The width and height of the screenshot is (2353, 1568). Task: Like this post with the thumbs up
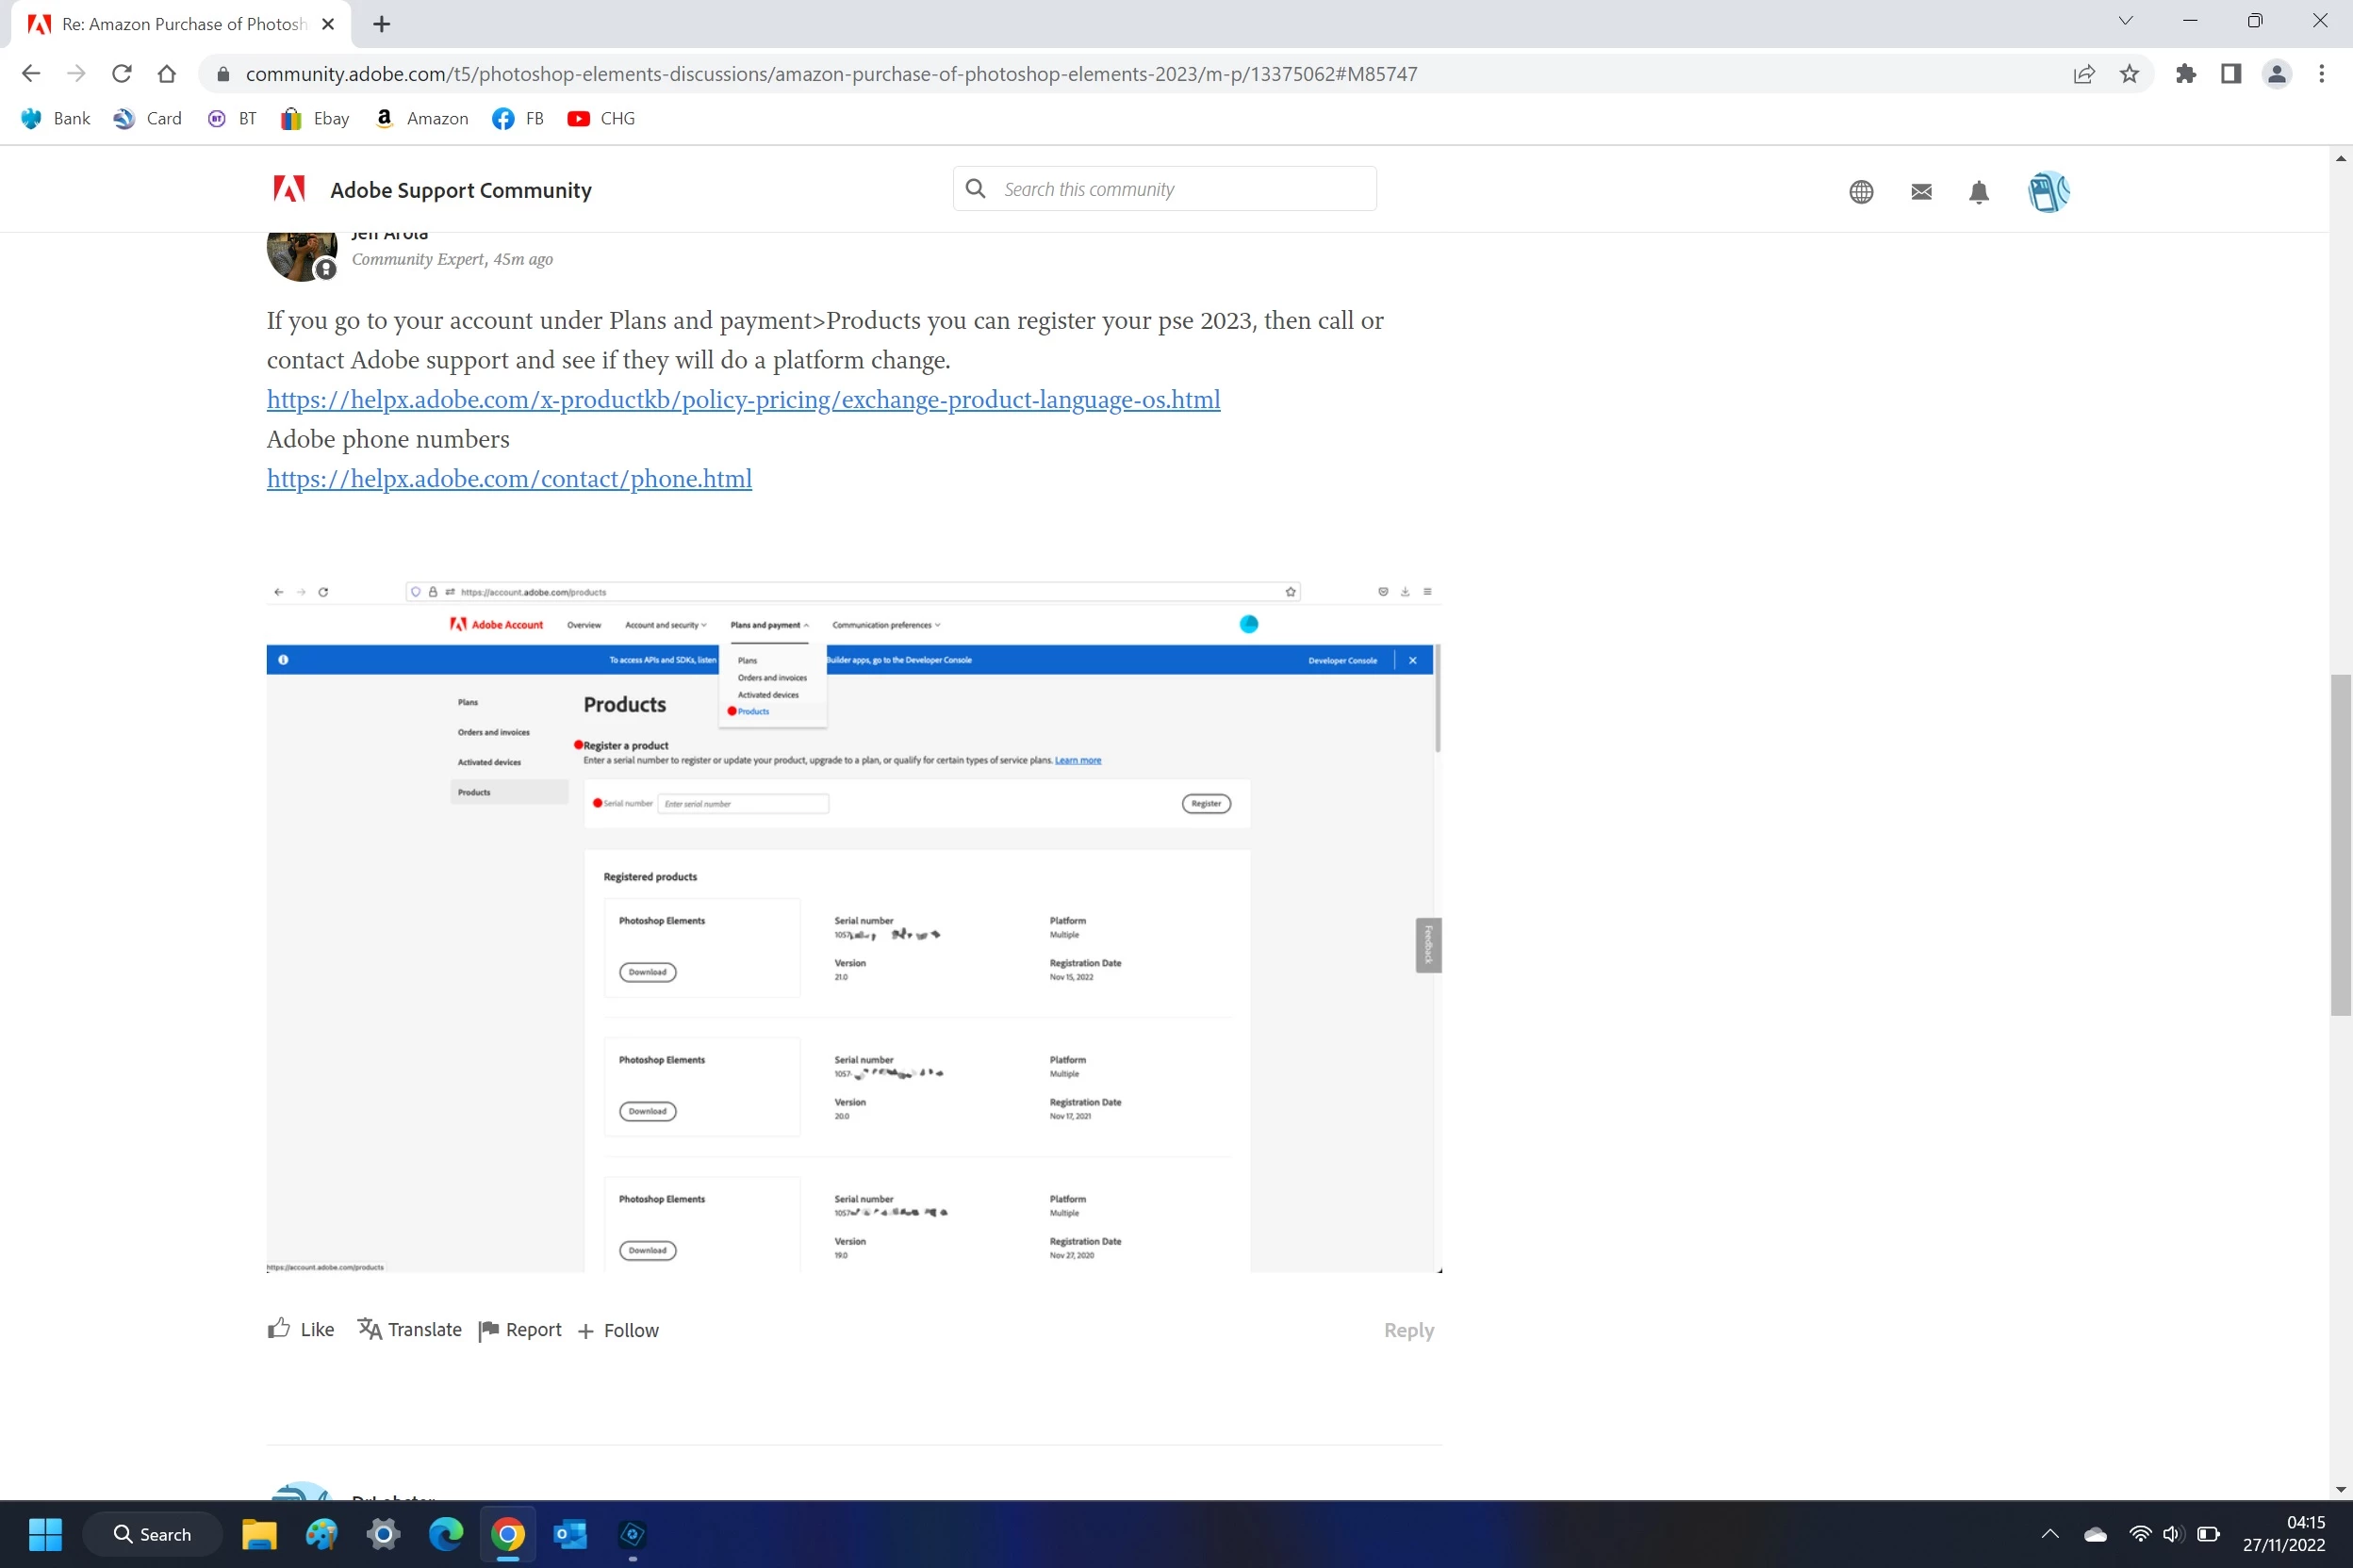tap(279, 1329)
